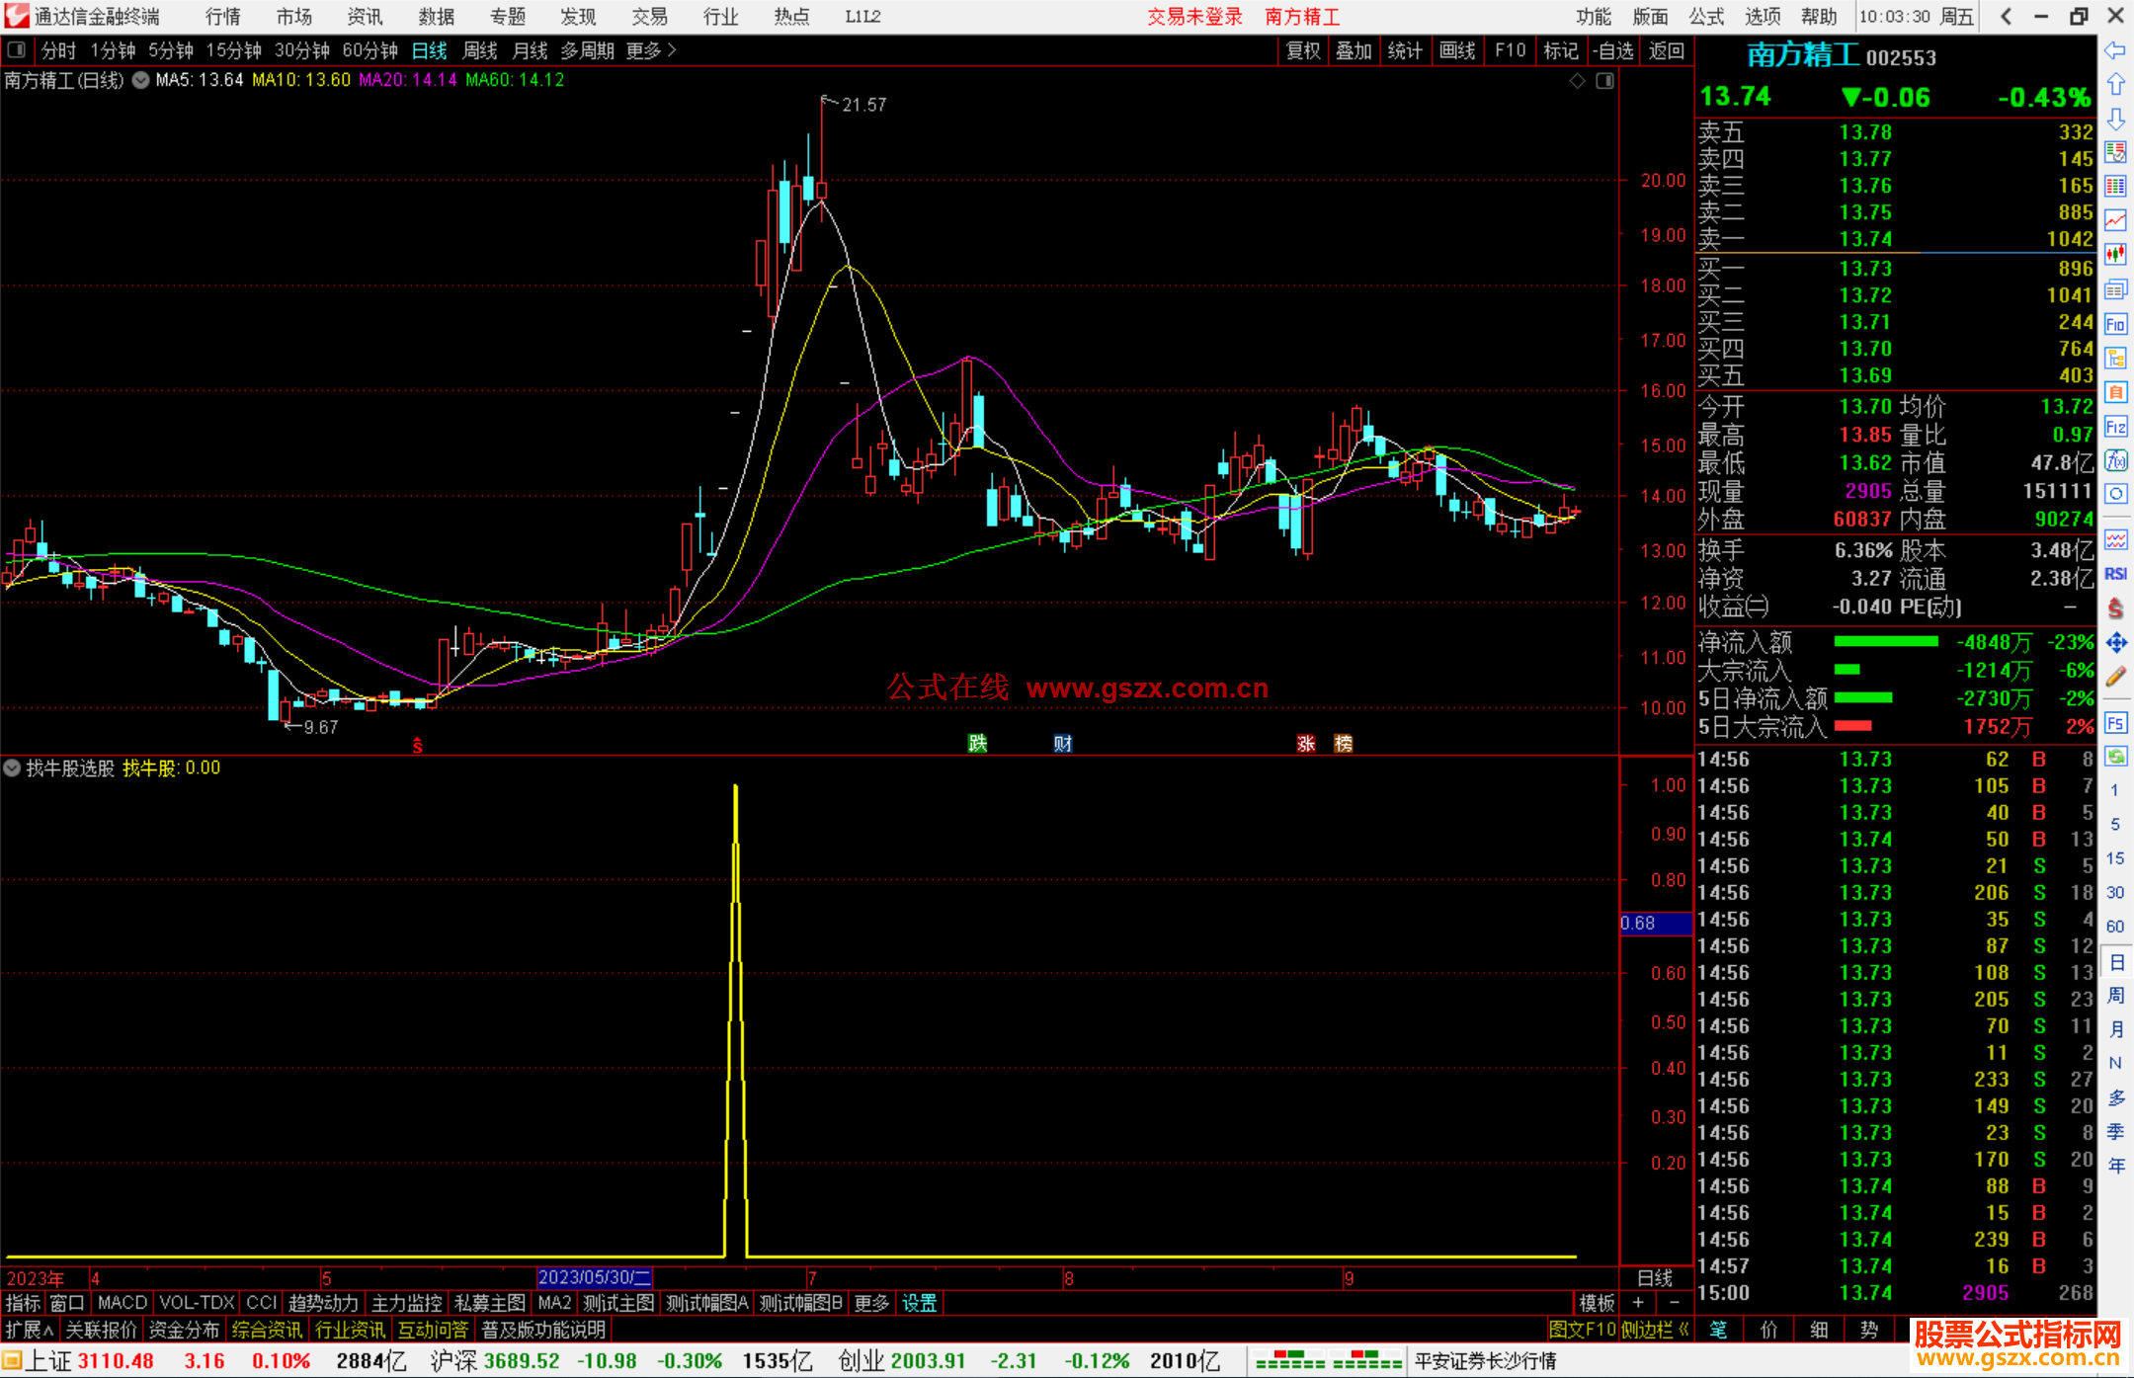Click the four-way move arrows icon
This screenshot has height=1378, width=2134.
click(x=2115, y=643)
